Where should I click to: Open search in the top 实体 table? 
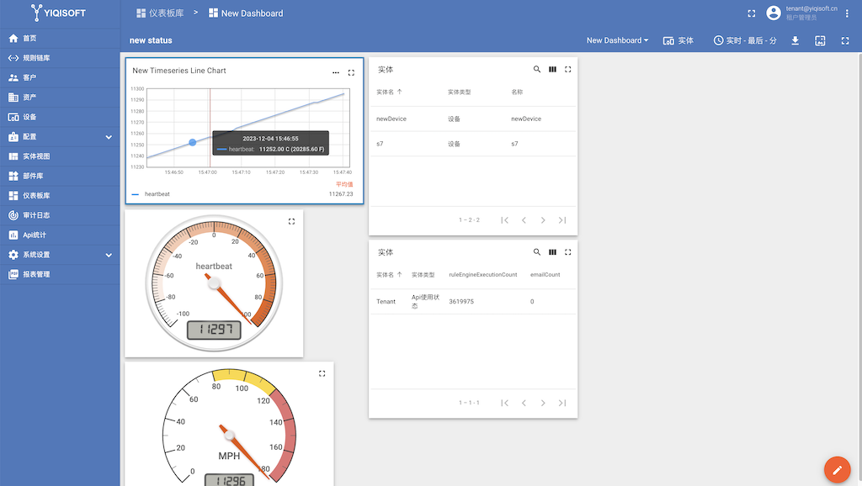pos(537,70)
